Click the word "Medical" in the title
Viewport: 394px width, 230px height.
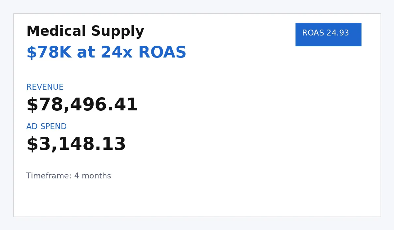[x=56, y=32]
